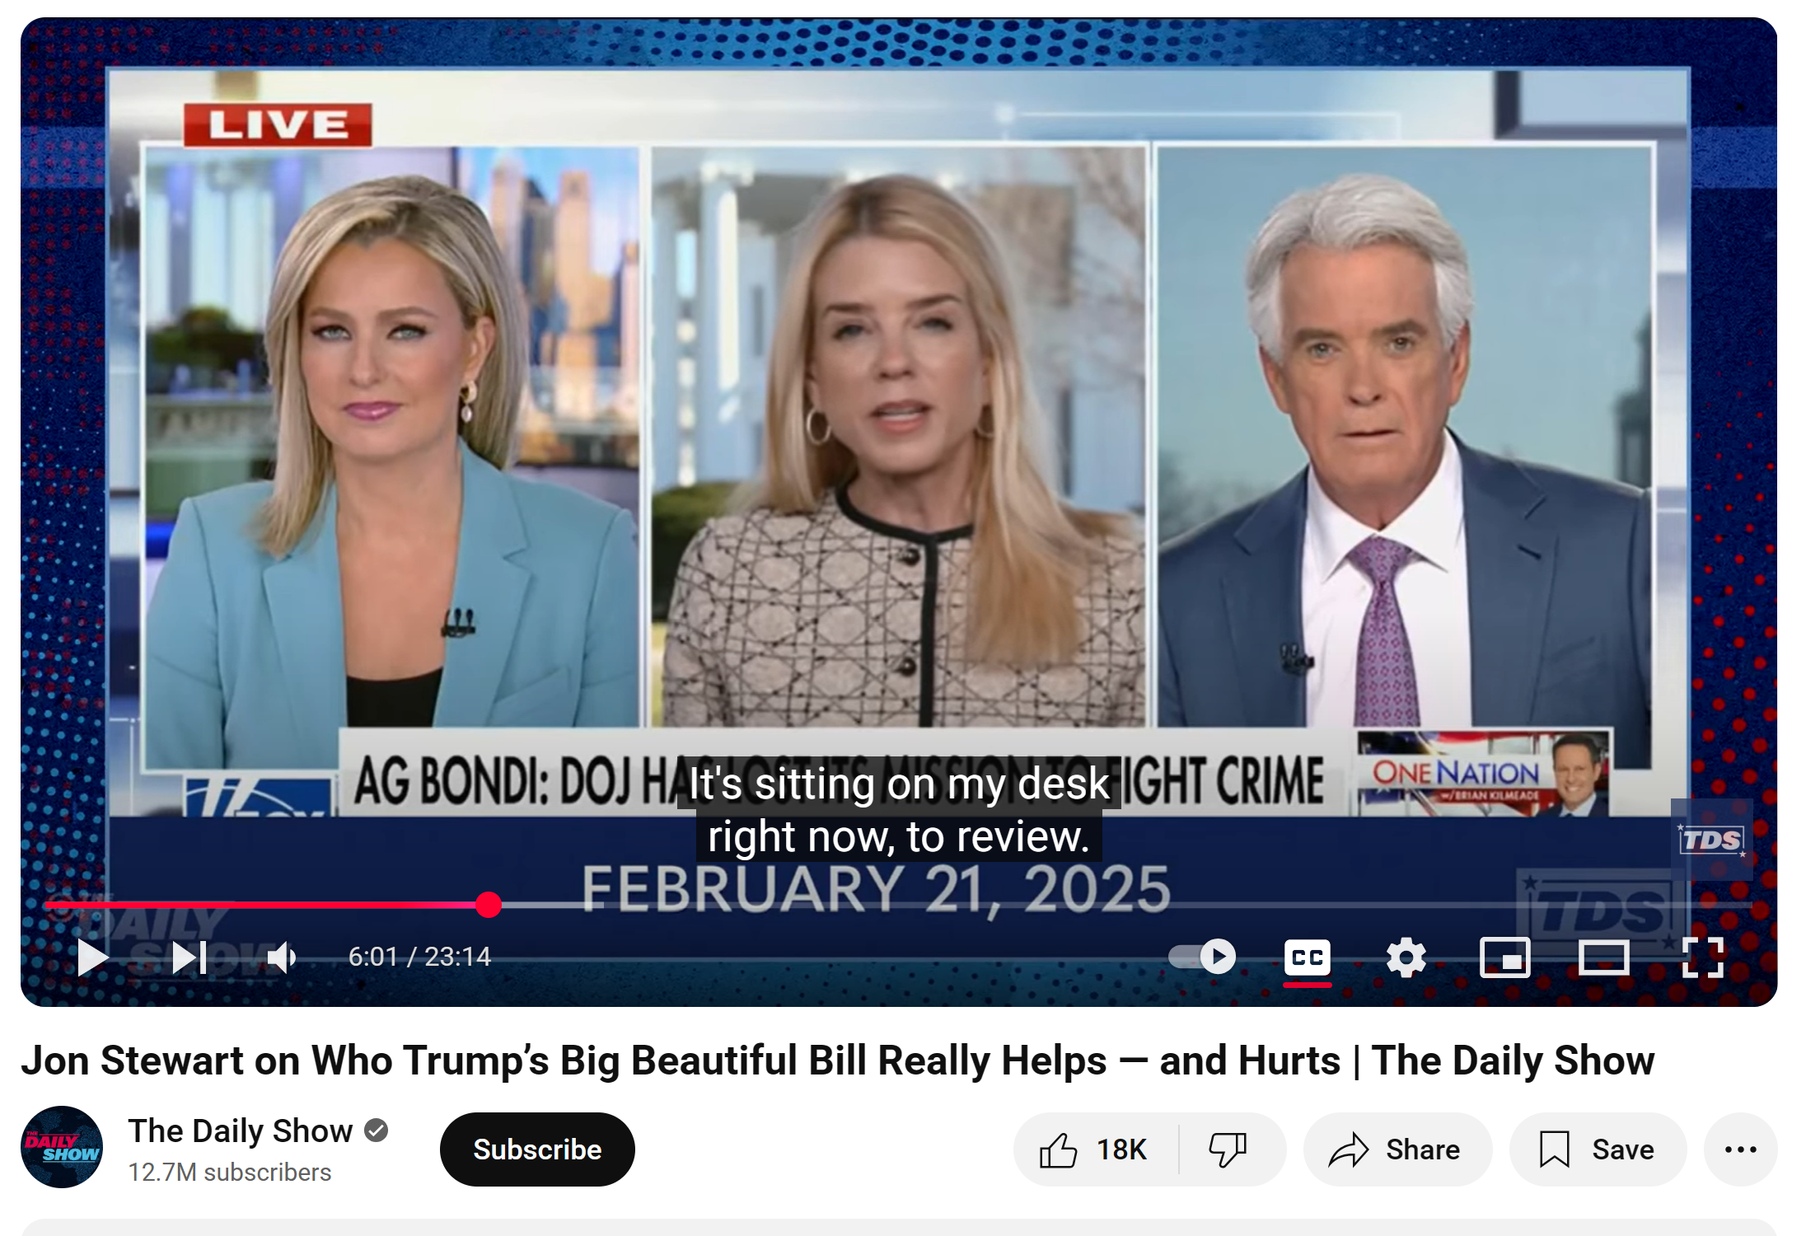Click the TDS channel watermark
This screenshot has width=1806, height=1236.
coord(1711,840)
